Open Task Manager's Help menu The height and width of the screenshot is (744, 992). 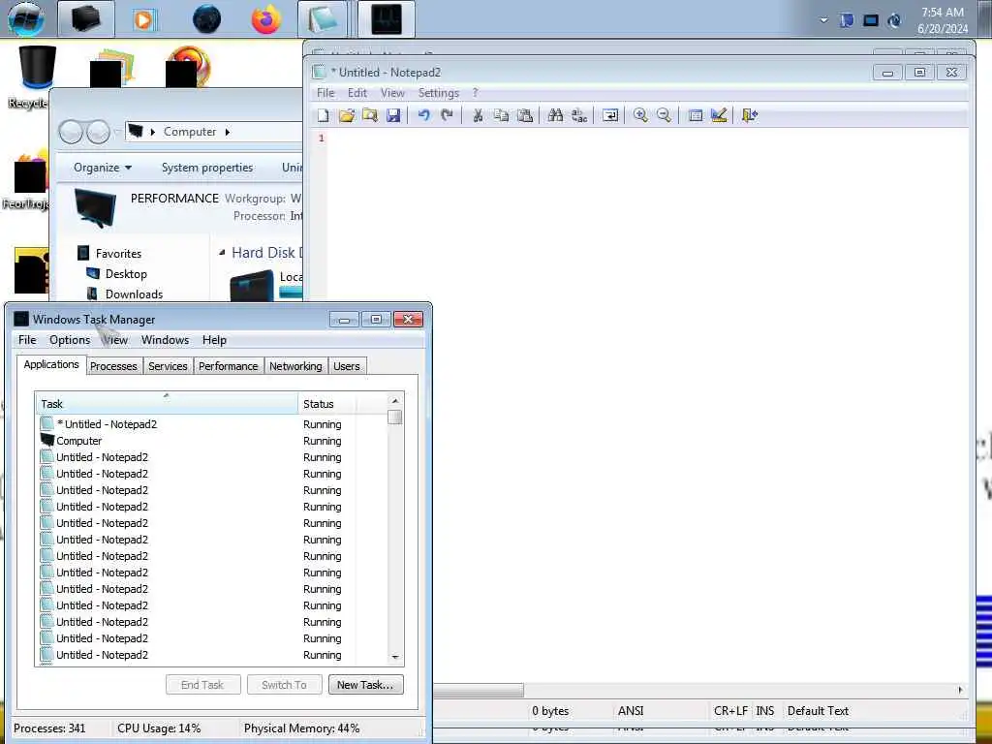pyautogui.click(x=214, y=340)
